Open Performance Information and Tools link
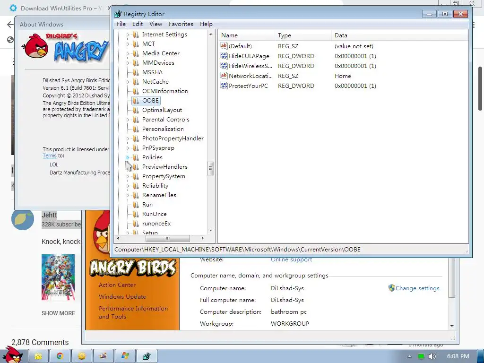This screenshot has height=363, width=484. (133, 312)
